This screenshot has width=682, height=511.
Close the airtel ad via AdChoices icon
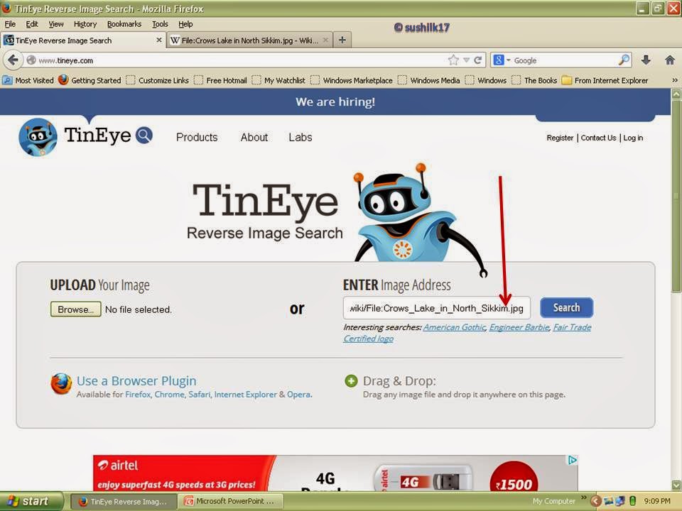click(x=573, y=460)
